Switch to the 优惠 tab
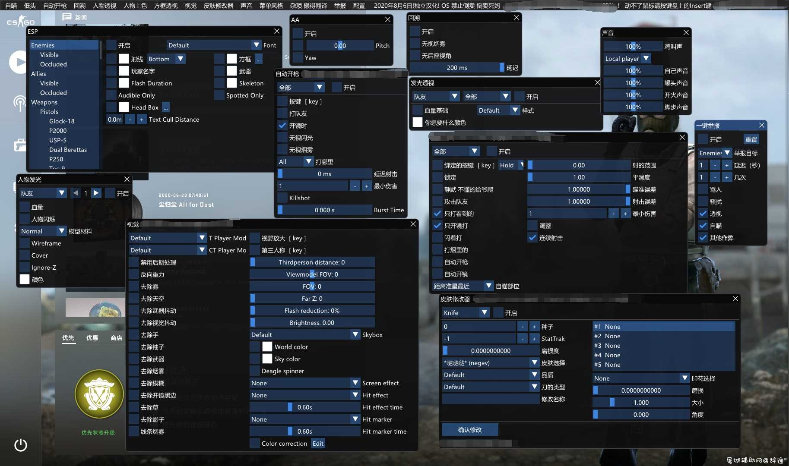Screen dimensions: 789x466 pos(92,338)
